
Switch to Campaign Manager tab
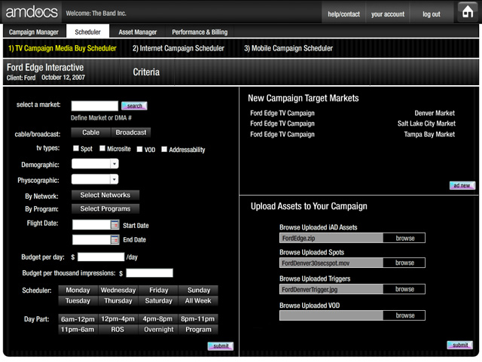point(33,32)
